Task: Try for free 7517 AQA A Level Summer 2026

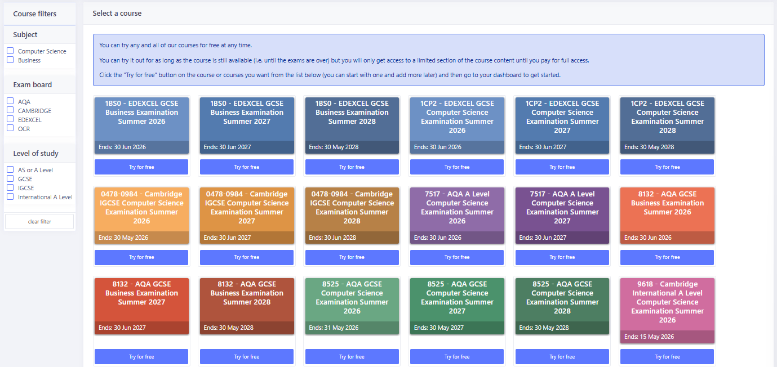Action: point(457,257)
